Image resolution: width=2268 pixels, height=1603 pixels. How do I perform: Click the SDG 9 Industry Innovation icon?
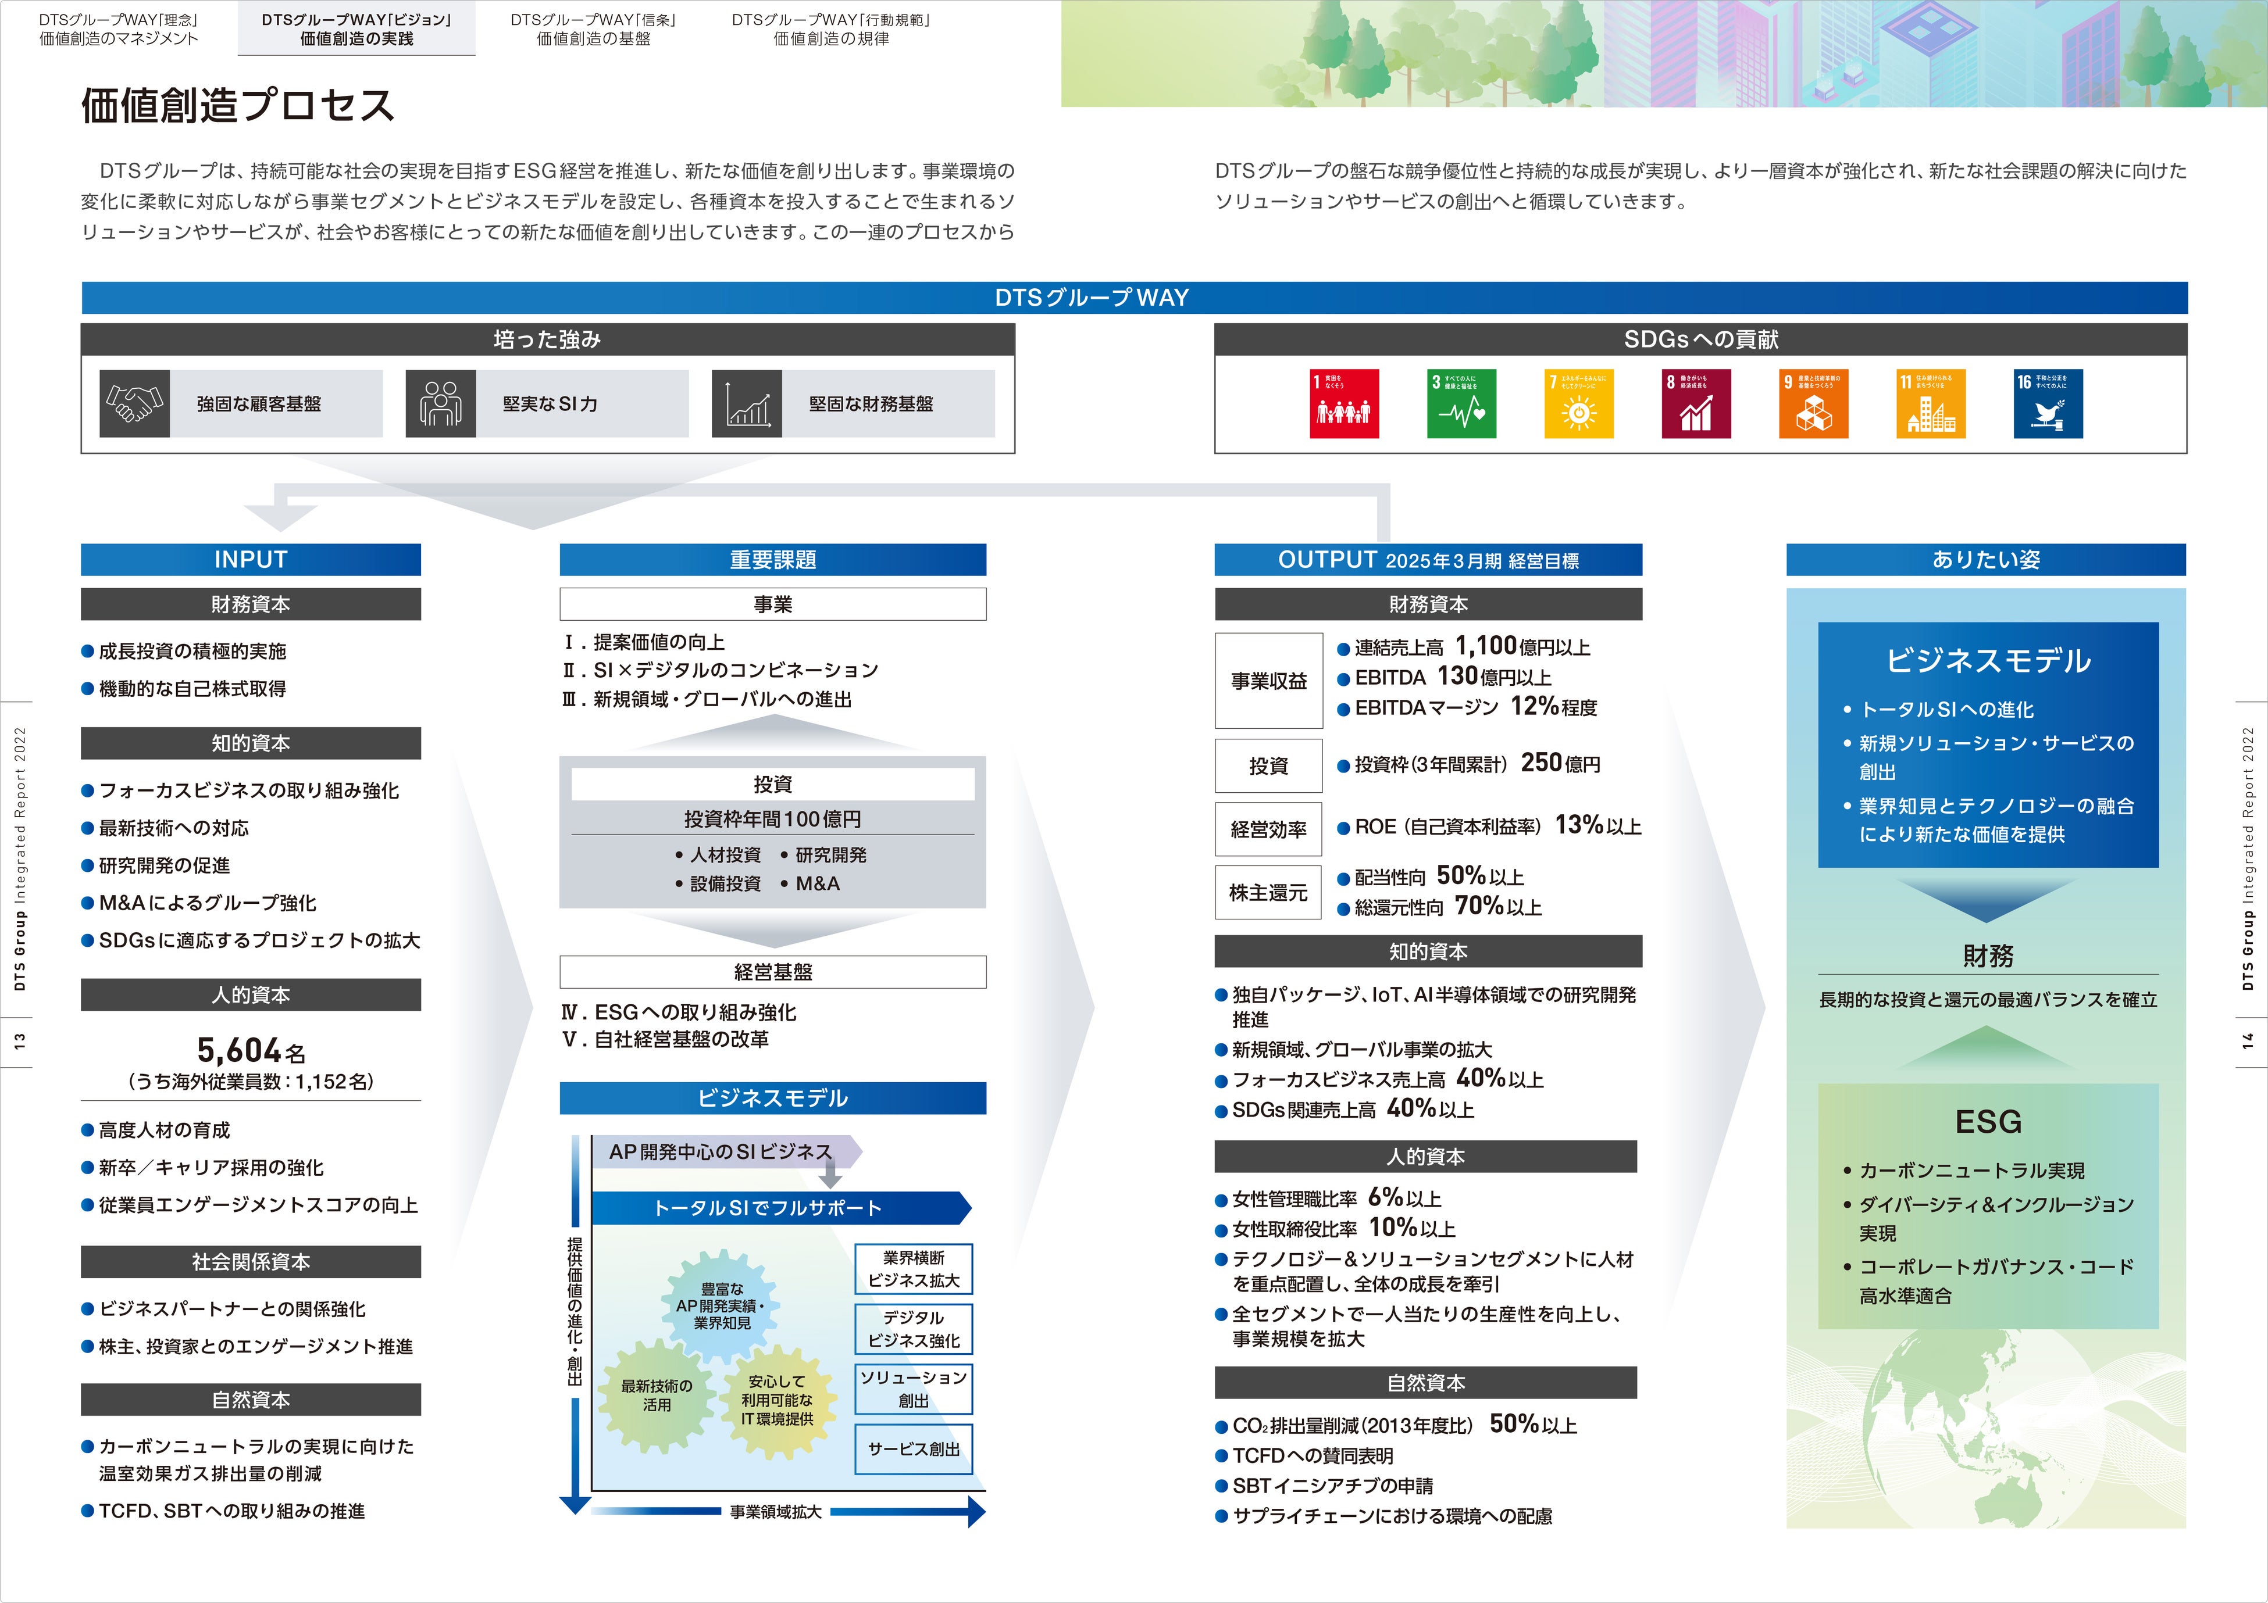click(x=1814, y=404)
